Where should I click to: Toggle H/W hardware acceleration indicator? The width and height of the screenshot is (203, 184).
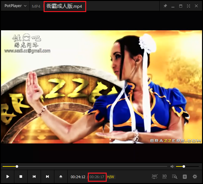click(111, 177)
